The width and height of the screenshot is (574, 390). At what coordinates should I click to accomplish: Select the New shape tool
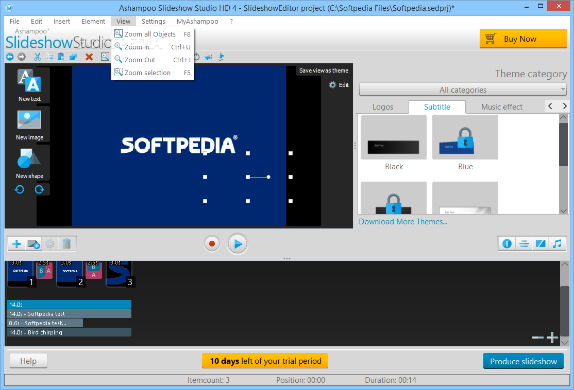coord(29,163)
